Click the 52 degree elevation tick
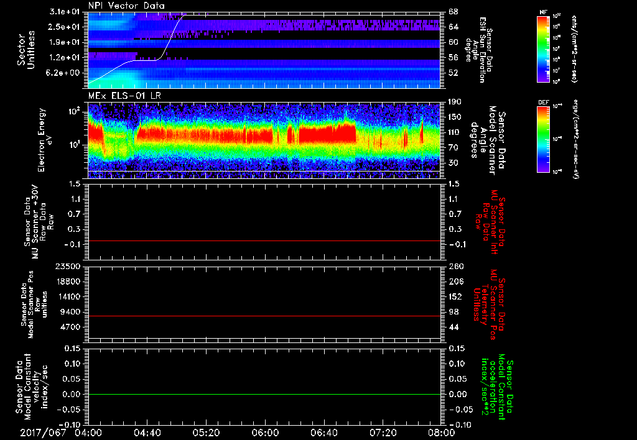This screenshot has height=440, width=637. click(453, 73)
